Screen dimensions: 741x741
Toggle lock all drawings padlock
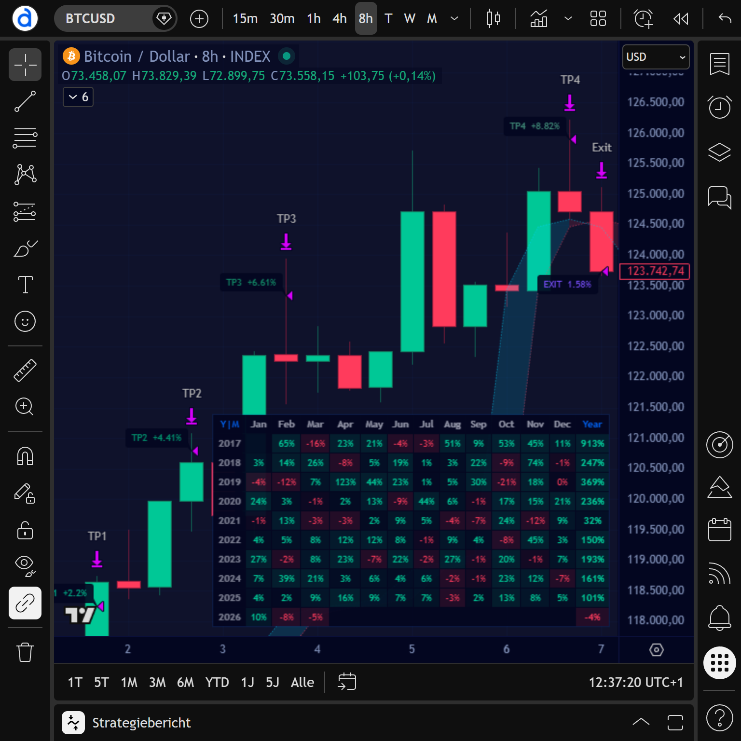[25, 530]
